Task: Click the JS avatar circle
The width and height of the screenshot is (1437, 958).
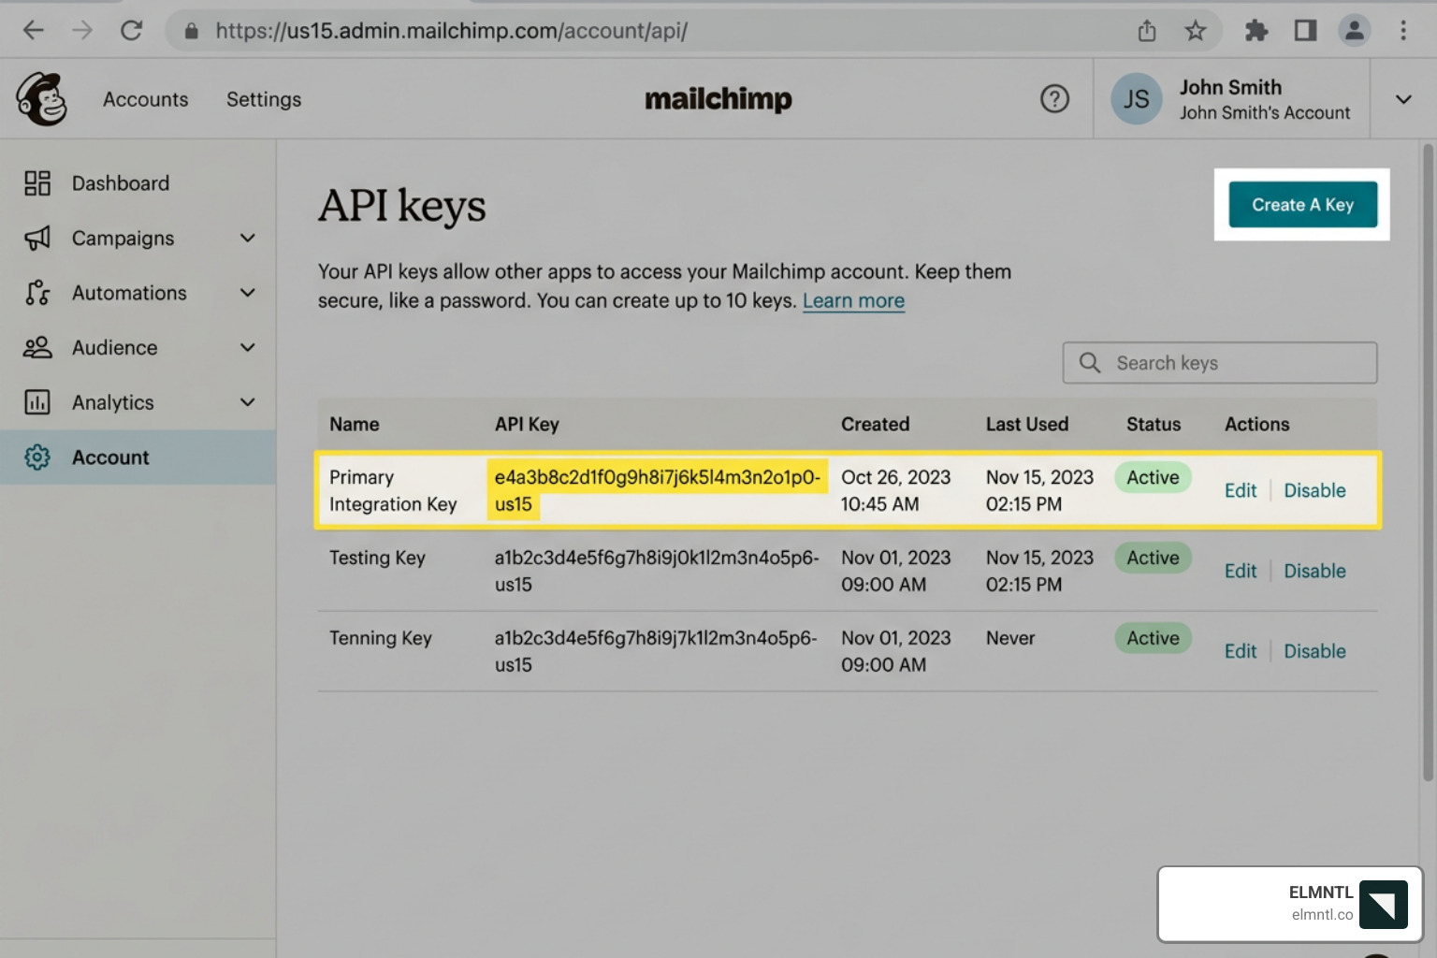Action: [1136, 99]
